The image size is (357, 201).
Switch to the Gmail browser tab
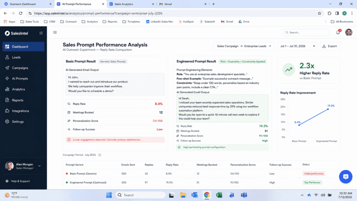pyautogui.click(x=182, y=4)
